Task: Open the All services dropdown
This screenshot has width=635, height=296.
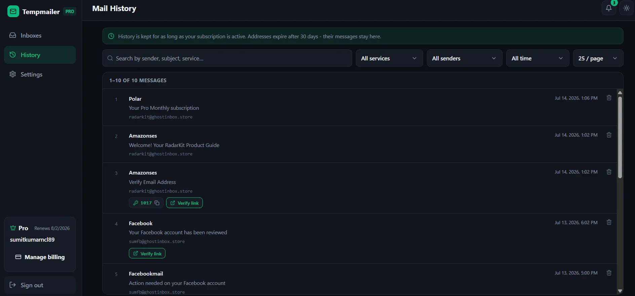Action: coord(389,58)
